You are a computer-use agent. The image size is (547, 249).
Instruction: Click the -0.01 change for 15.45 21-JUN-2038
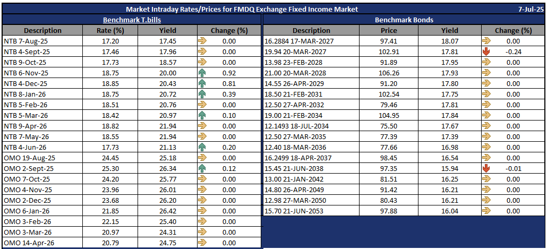click(514, 168)
